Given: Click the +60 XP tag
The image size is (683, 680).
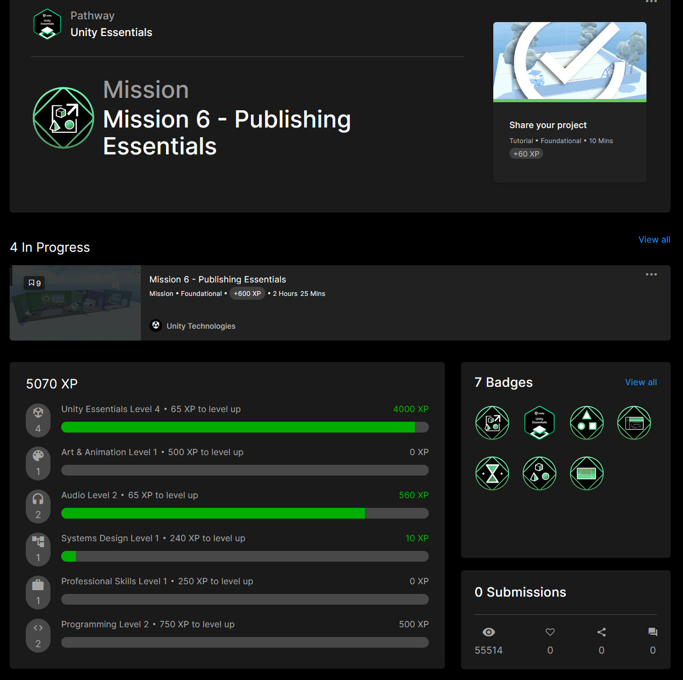Looking at the screenshot, I should (526, 154).
